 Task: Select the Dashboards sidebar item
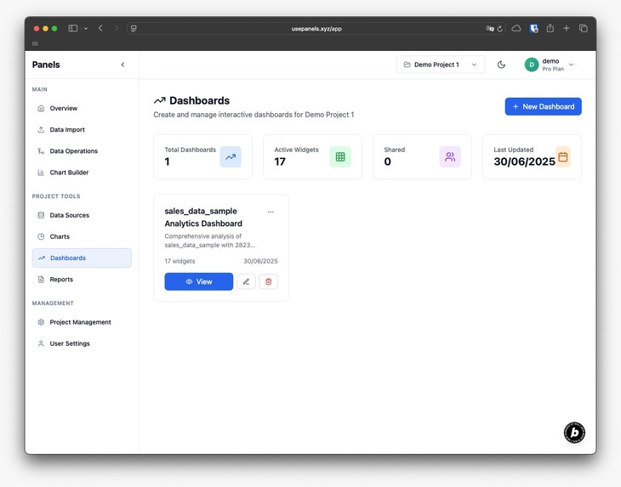click(x=82, y=258)
